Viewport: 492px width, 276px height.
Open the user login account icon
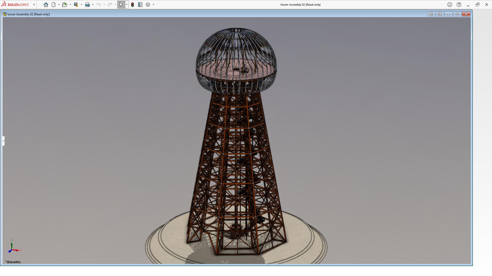(450, 5)
